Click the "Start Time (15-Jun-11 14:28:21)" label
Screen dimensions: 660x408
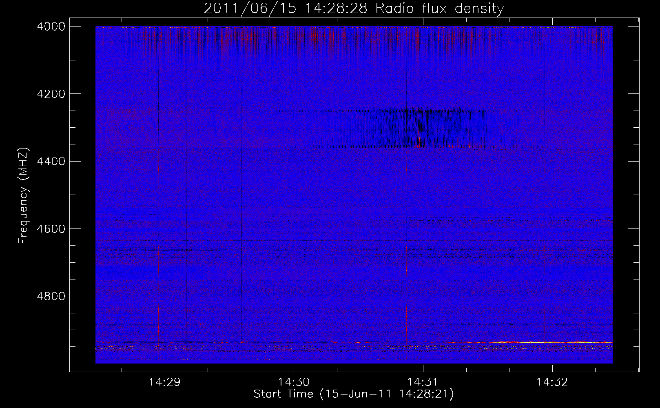click(354, 394)
